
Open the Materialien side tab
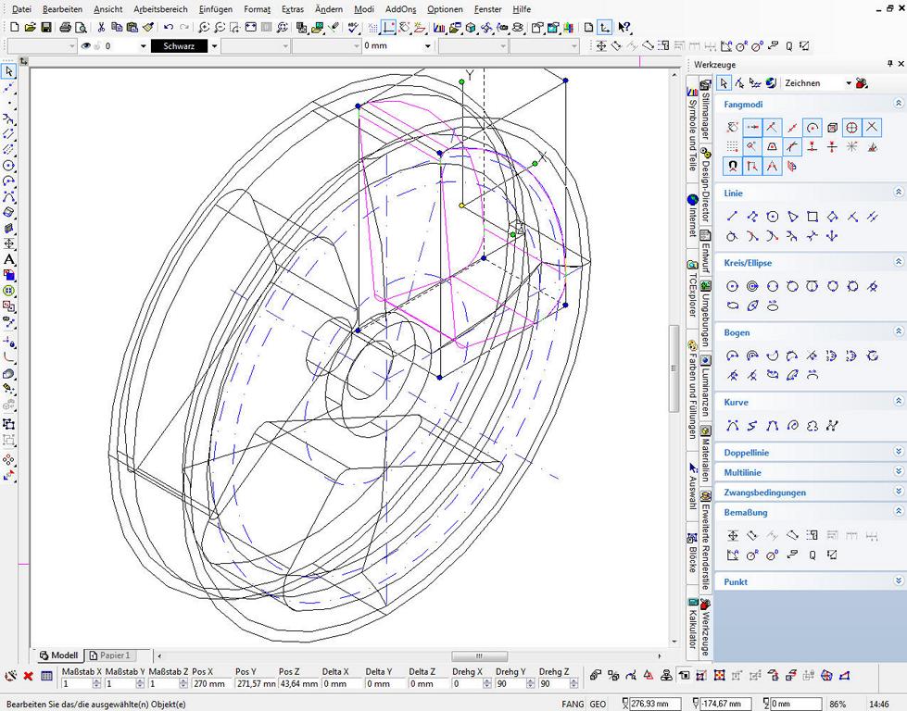click(x=706, y=454)
